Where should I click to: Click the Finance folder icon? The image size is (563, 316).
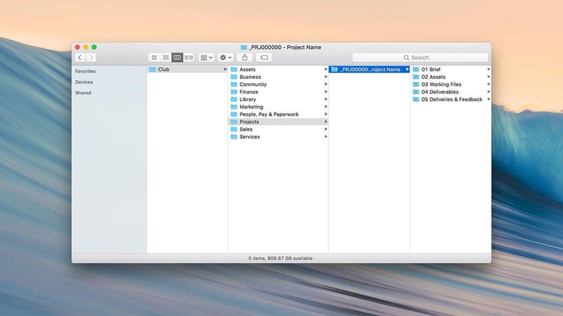click(x=234, y=92)
